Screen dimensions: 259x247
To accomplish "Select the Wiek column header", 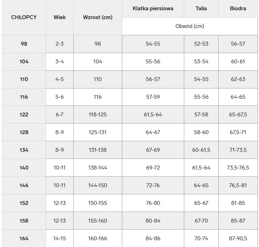I will pos(60,17).
